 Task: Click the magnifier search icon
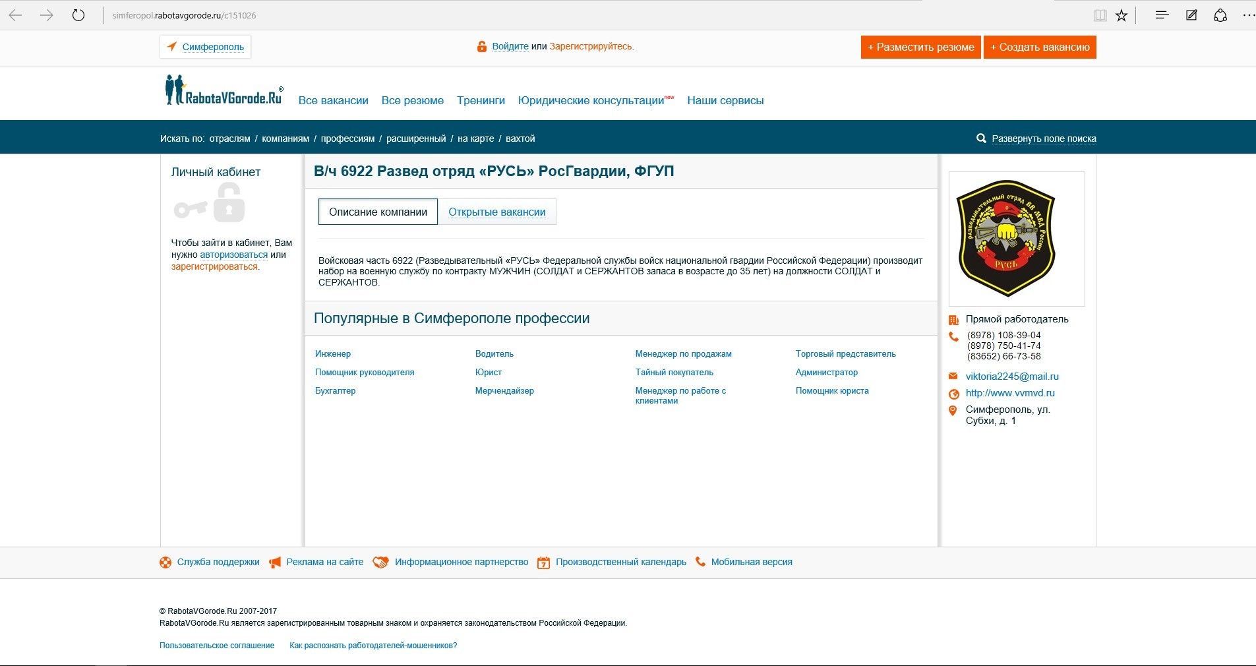click(x=981, y=138)
